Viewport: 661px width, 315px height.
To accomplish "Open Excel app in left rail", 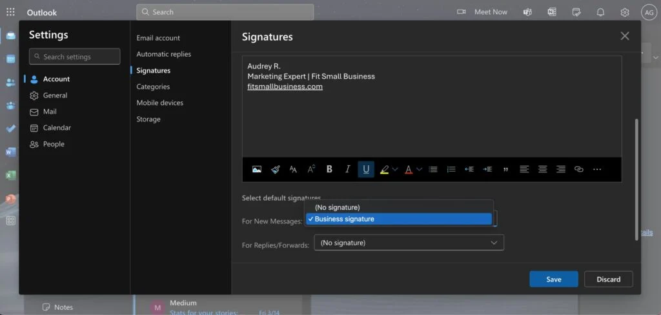I will coord(10,175).
